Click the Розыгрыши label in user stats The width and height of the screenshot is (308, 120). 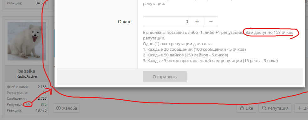click(x=17, y=92)
